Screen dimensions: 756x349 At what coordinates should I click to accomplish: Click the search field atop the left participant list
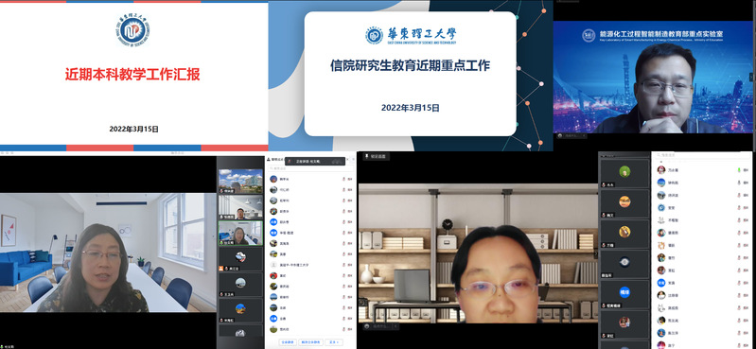[311, 168]
